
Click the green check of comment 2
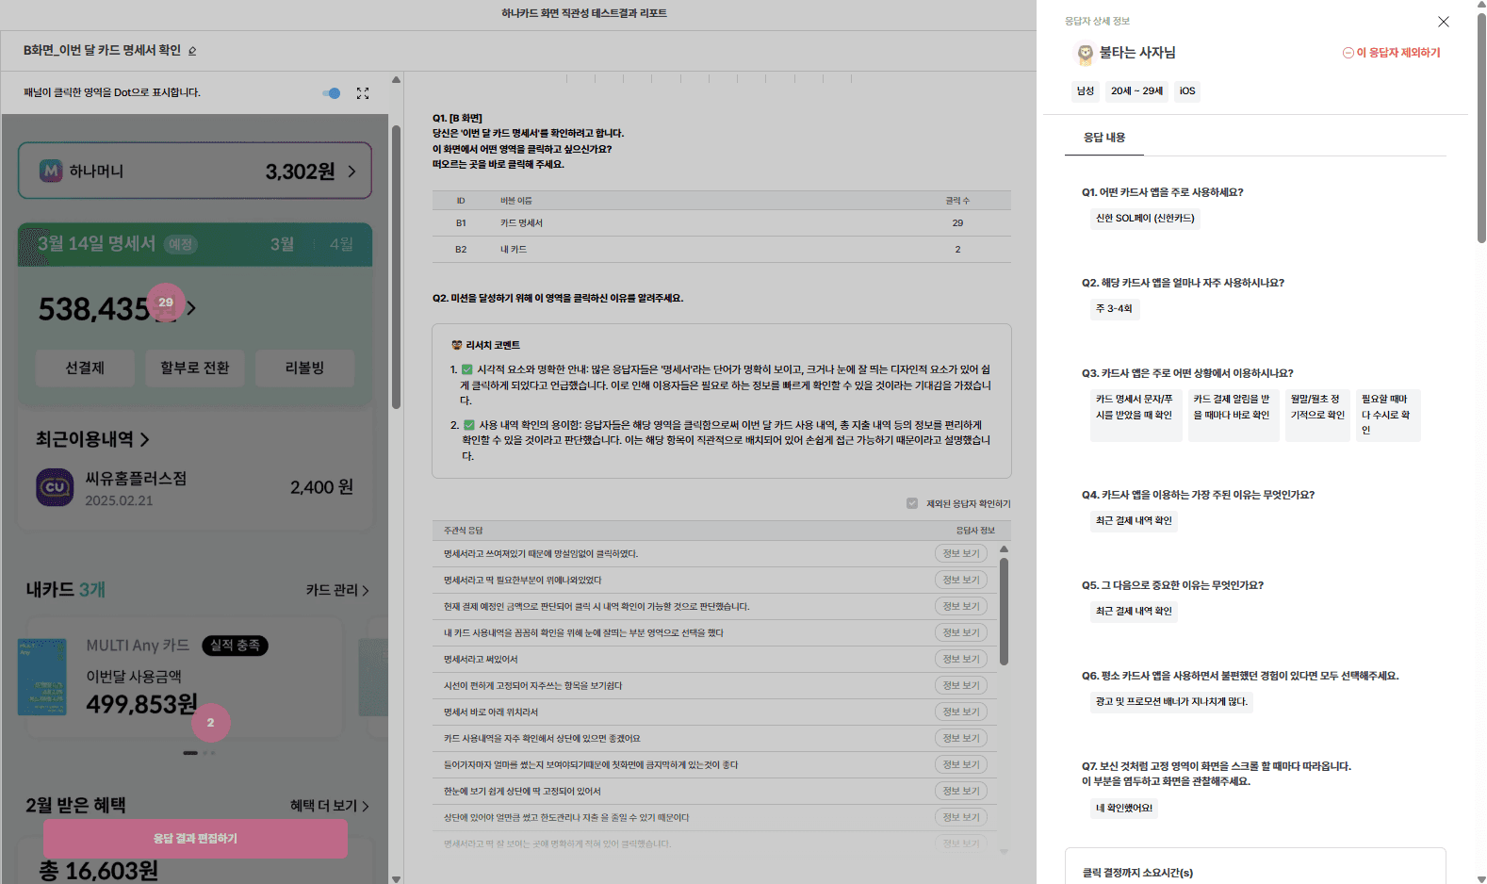(x=469, y=425)
